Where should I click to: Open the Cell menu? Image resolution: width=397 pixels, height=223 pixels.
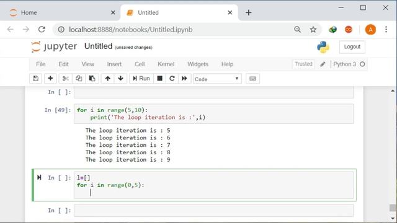140,64
